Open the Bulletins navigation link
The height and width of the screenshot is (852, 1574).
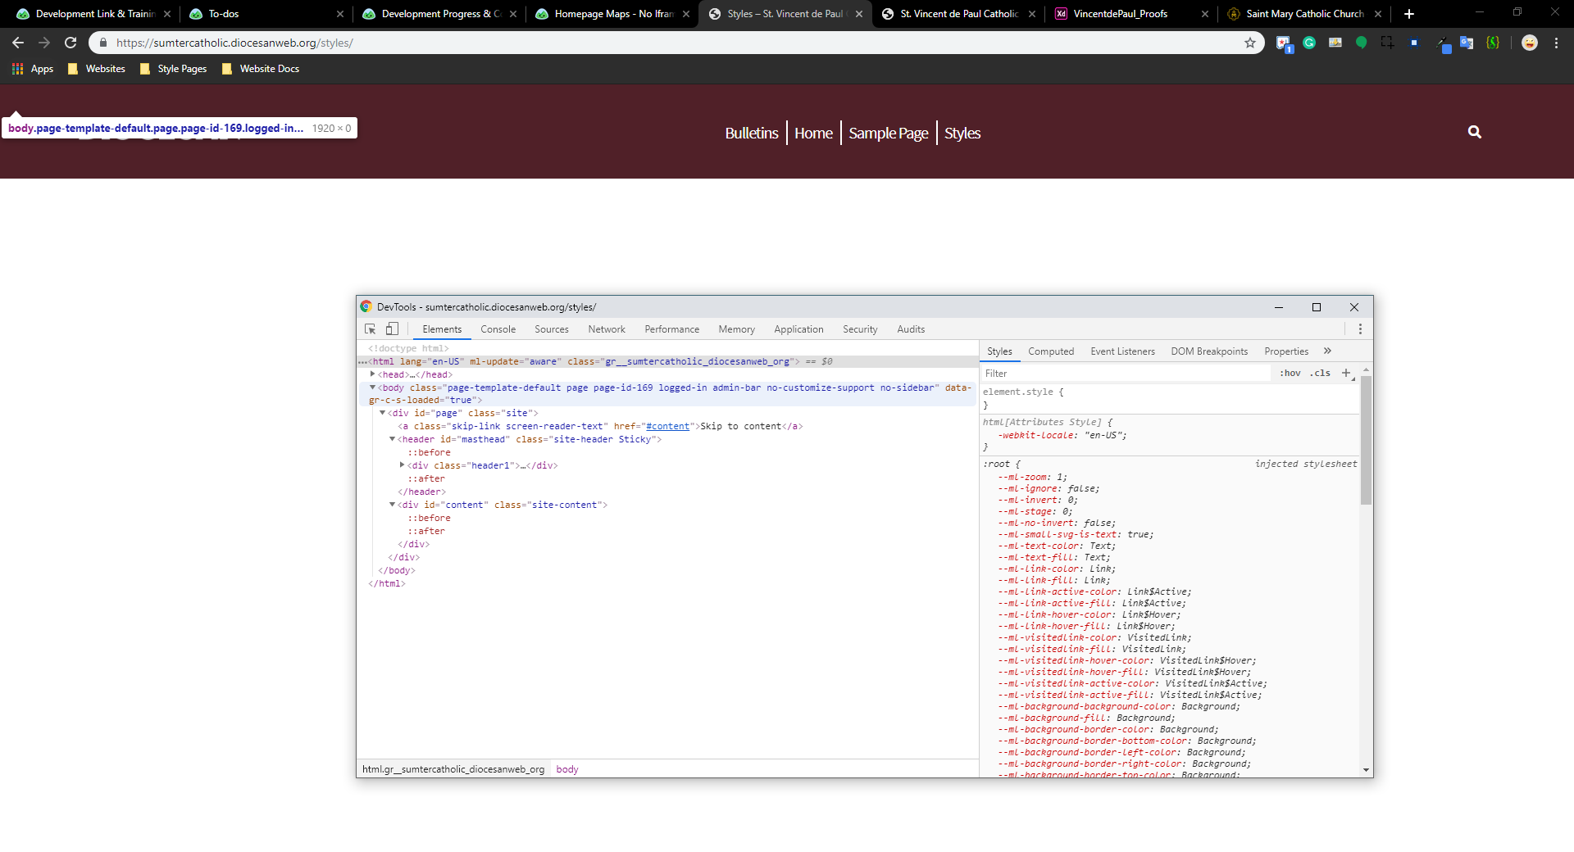click(751, 133)
